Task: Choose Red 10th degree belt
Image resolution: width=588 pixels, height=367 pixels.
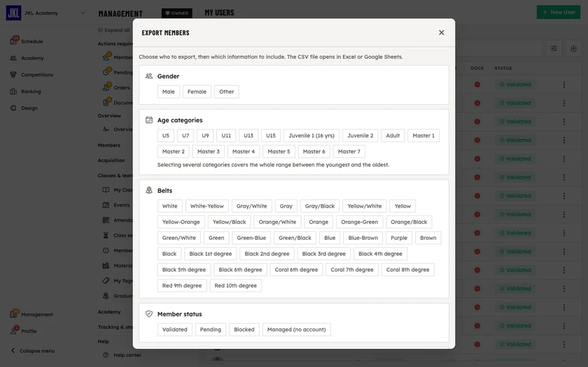Action: (x=235, y=286)
